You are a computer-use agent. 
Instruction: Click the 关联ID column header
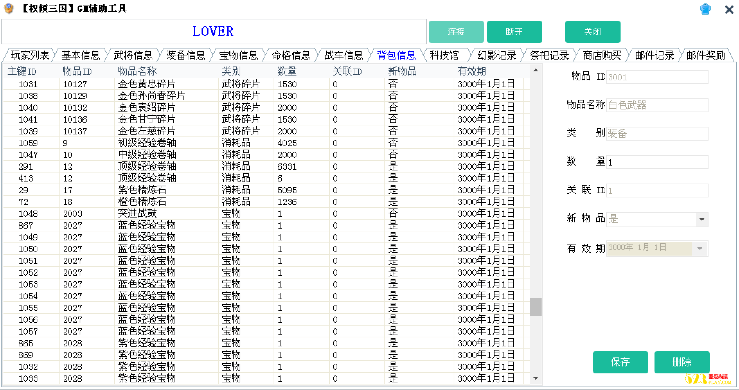[357, 71]
